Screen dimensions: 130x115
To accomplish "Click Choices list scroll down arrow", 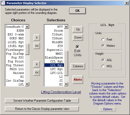I will click(27, 84).
